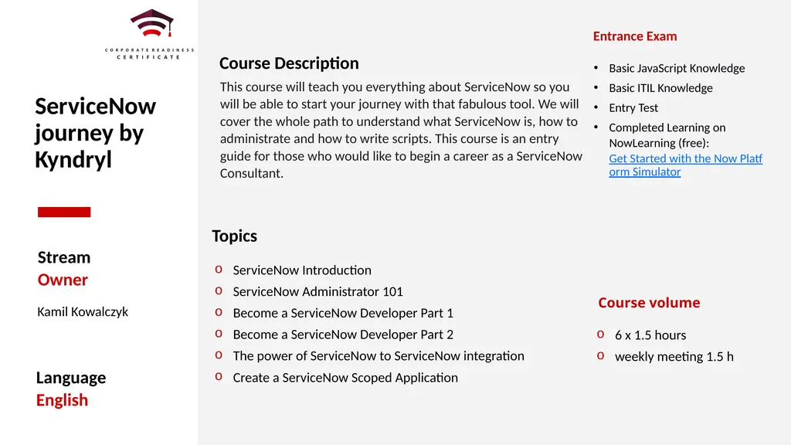
Task: Click the graduation cap logo icon
Action: click(152, 23)
